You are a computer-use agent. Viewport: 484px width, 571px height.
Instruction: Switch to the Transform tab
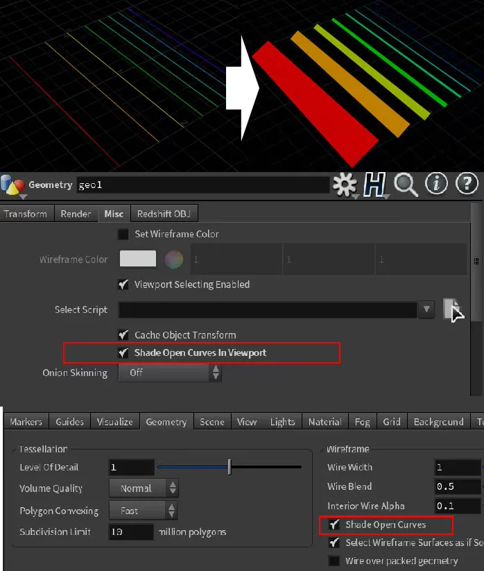(26, 214)
